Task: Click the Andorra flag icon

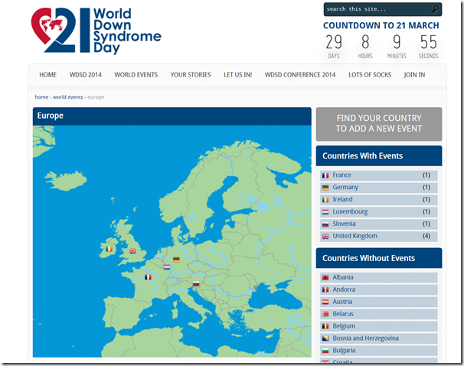Action: 325,289
